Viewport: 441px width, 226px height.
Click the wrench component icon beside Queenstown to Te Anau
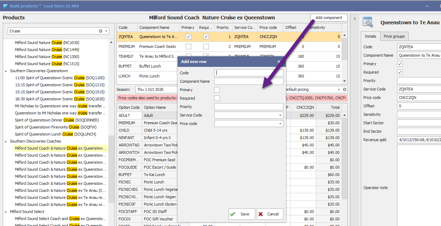(x=368, y=22)
